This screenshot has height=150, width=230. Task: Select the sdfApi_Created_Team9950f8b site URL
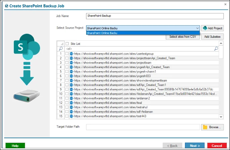coord(144,89)
